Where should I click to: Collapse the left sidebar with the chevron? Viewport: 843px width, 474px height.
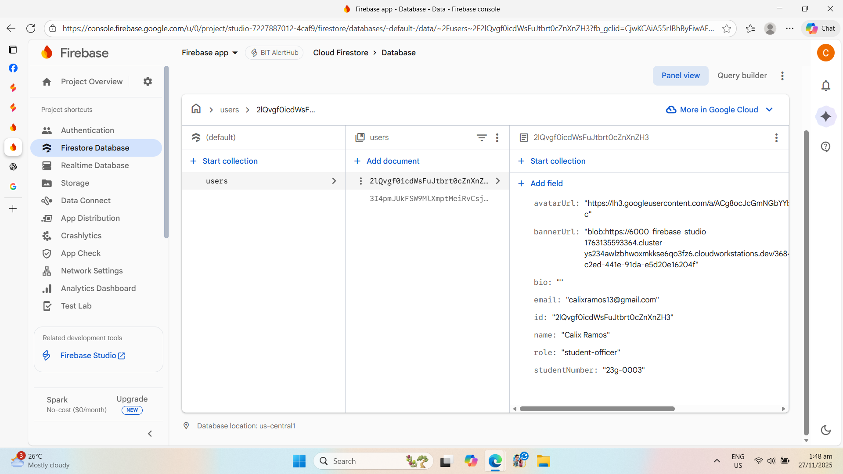coord(150,434)
